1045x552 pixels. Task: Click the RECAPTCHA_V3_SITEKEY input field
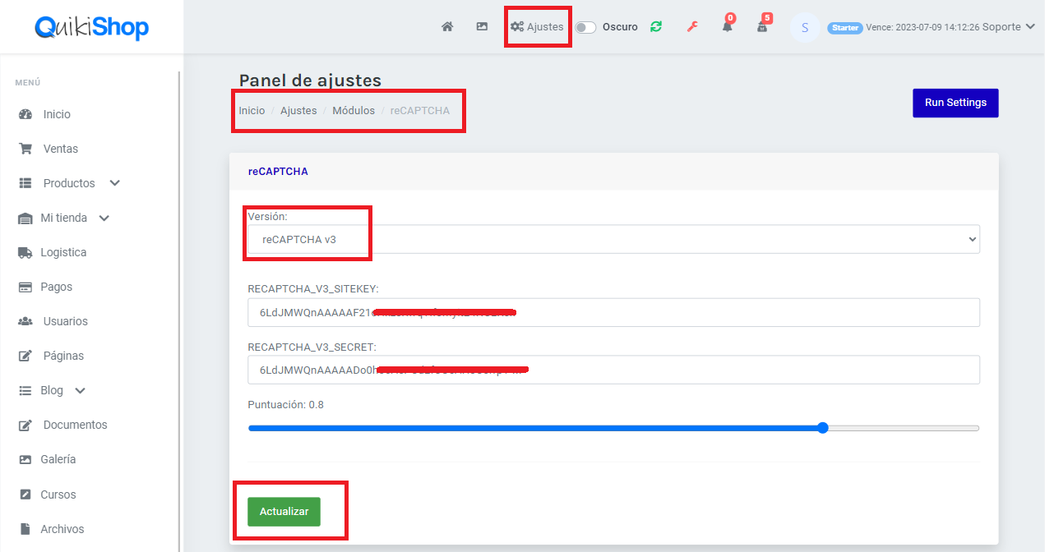(613, 312)
